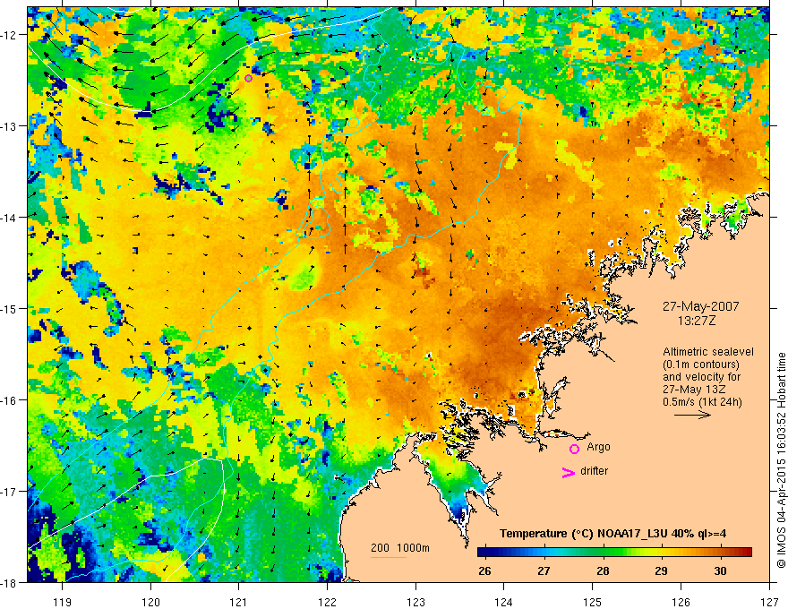Screen dimensions: 788x609
Task: Click the latitude axis label '-16'
Action: click(10, 400)
